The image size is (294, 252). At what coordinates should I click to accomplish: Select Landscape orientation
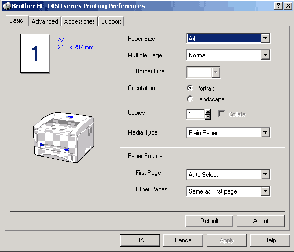(190, 99)
